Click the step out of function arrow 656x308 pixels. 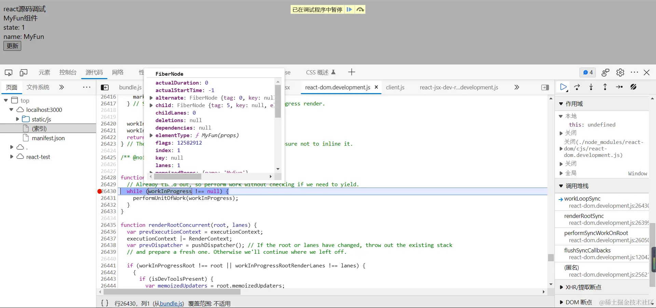click(605, 87)
